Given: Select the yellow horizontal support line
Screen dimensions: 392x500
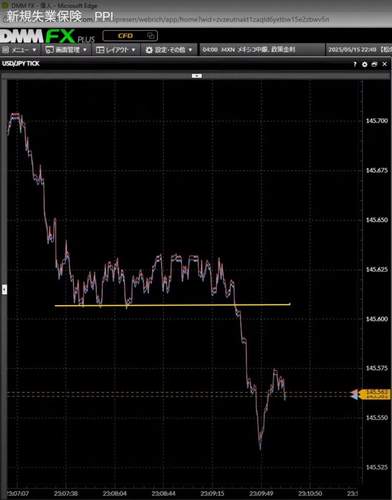Looking at the screenshot, I should 171,305.
